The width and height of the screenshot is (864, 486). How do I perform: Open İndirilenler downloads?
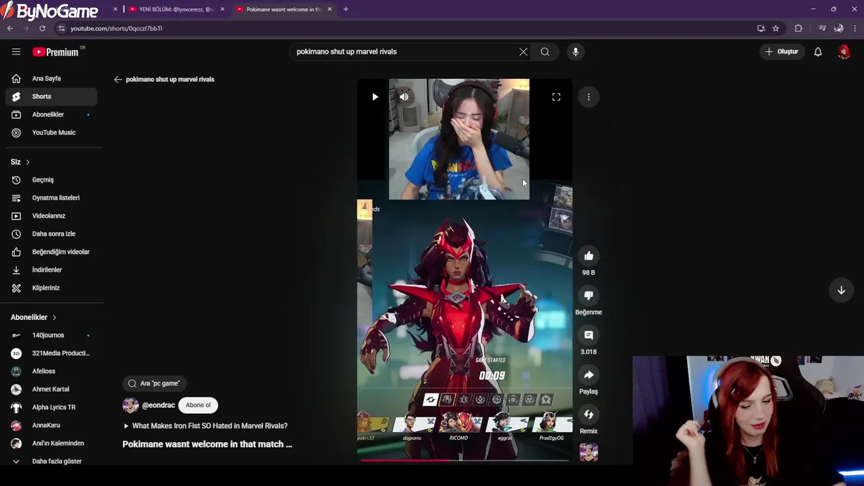[51, 270]
